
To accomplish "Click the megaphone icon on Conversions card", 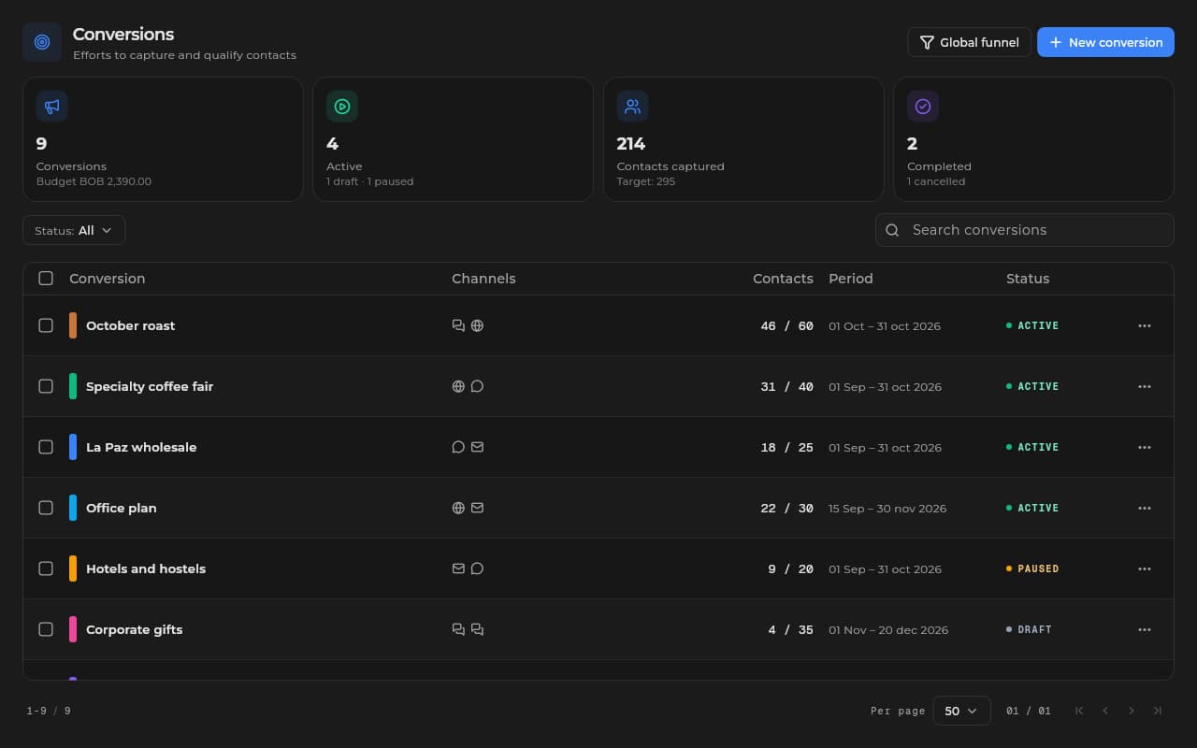I will pyautogui.click(x=52, y=107).
